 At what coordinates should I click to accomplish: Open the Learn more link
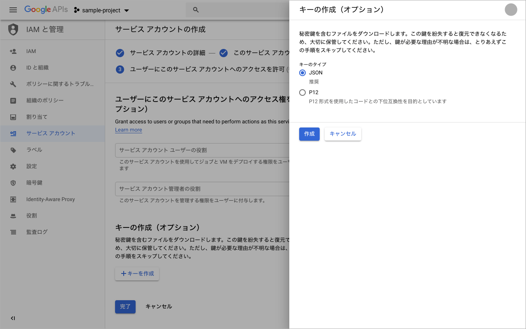click(x=128, y=130)
